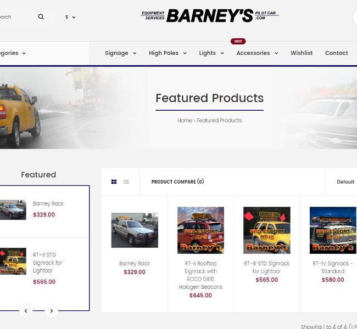This screenshot has height=329, width=357.
Task: Open Barney Rack product thumbnail in grid
Action: click(x=135, y=230)
